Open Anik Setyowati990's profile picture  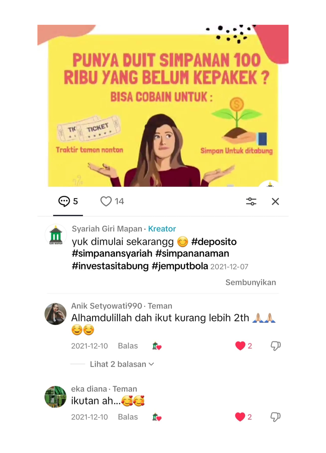(x=56, y=314)
